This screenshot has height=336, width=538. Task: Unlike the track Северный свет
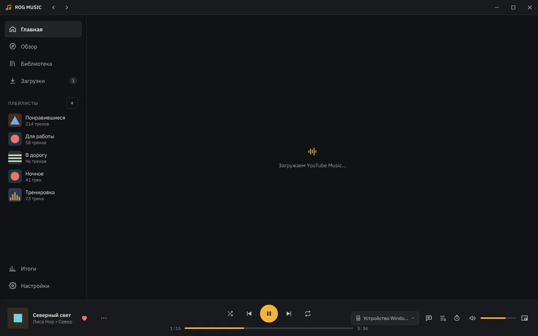pos(84,318)
